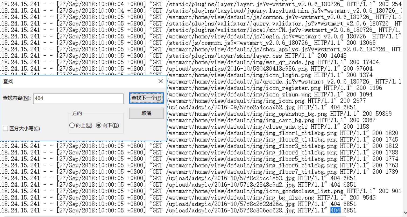
Task: Click the 57f8c306ec638.jpg file path
Action: (x=230, y=210)
